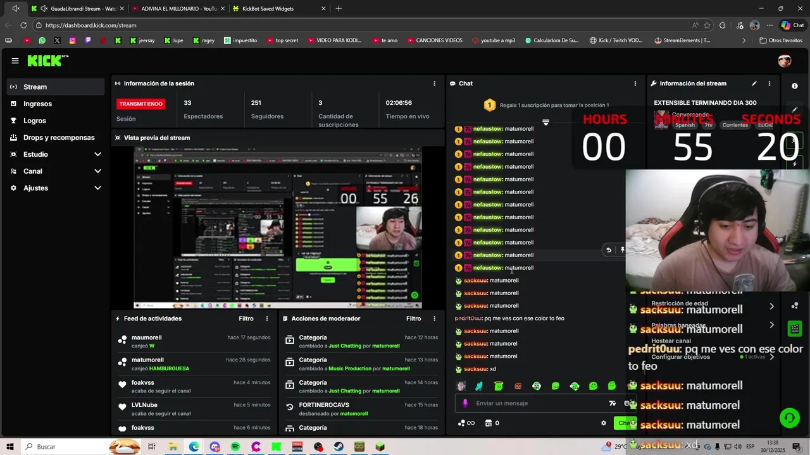The image size is (810, 455).
Task: Expand the Ajustes sidebar section
Action: (x=97, y=188)
